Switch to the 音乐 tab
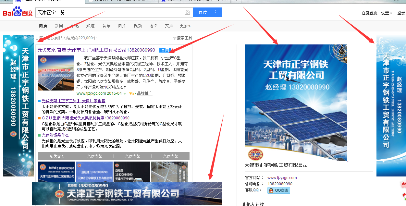Image resolution: width=406 pixels, height=206 pixels. coord(106,26)
